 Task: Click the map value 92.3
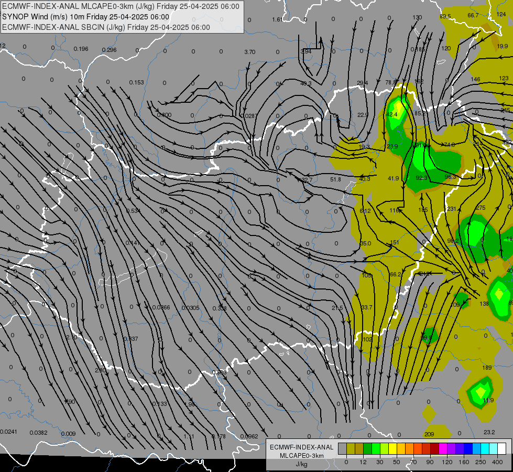click(x=421, y=178)
